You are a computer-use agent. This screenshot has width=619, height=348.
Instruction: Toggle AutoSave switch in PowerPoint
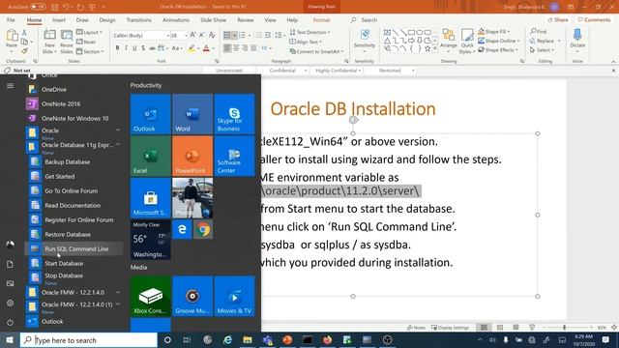pyautogui.click(x=38, y=7)
